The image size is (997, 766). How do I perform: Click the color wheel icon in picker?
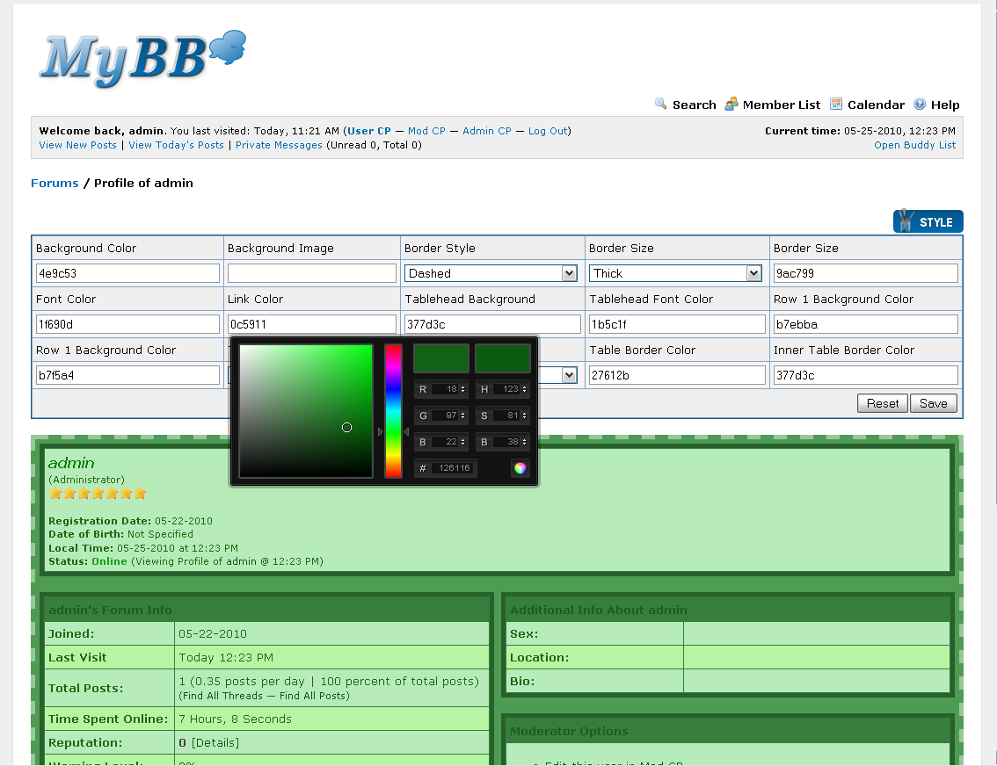pyautogui.click(x=520, y=468)
